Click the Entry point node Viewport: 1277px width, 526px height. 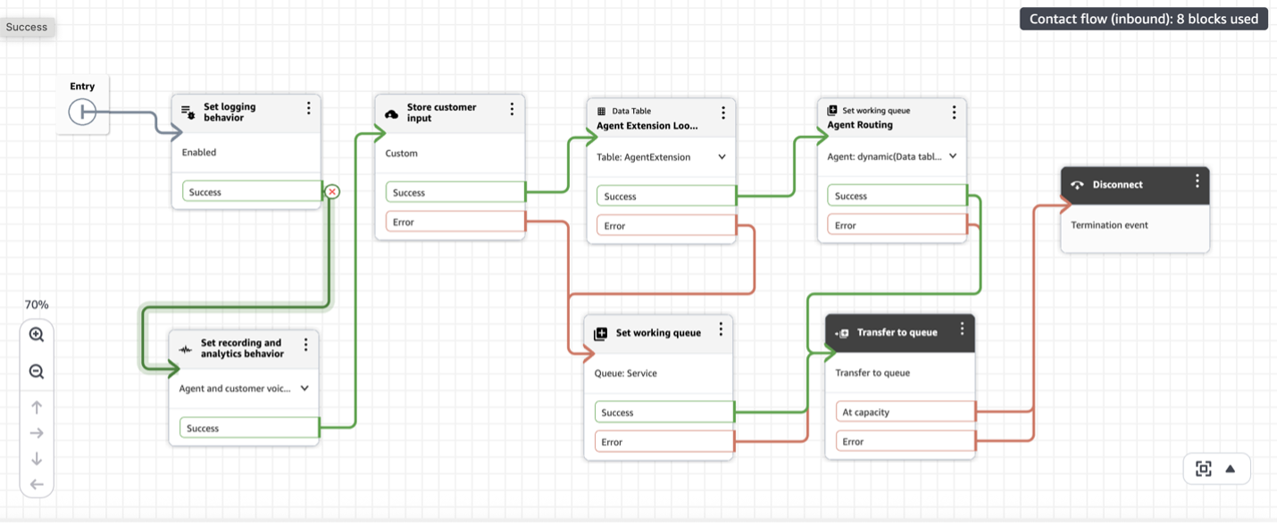[83, 112]
